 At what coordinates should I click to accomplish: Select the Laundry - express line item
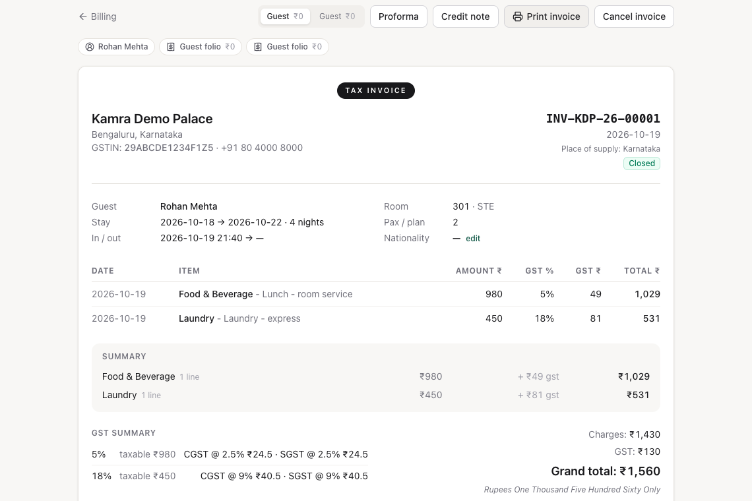pyautogui.click(x=376, y=319)
